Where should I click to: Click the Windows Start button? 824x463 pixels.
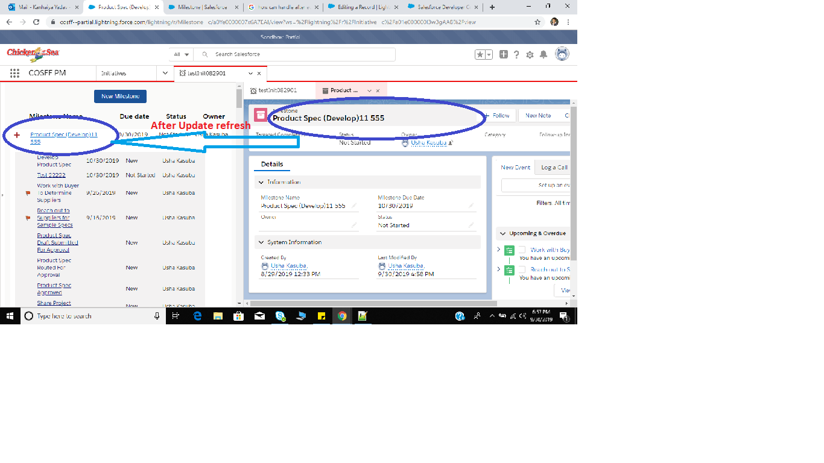pos(10,316)
